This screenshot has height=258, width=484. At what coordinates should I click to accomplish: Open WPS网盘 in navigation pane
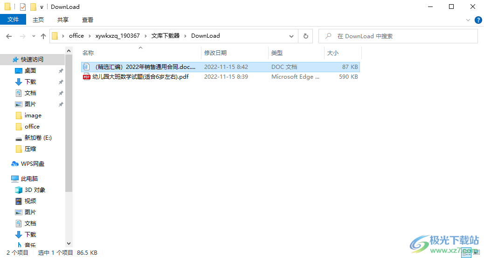tap(33, 163)
